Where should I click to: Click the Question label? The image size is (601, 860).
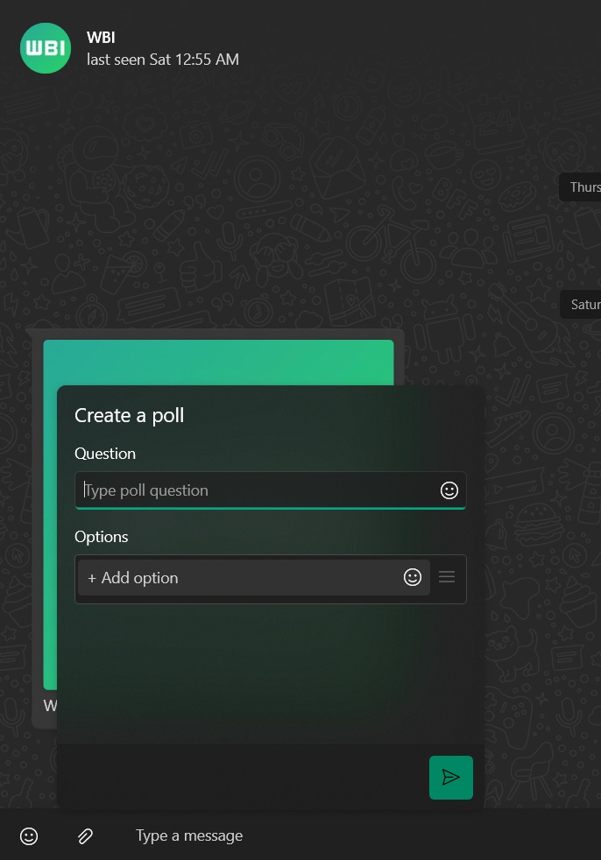[105, 454]
